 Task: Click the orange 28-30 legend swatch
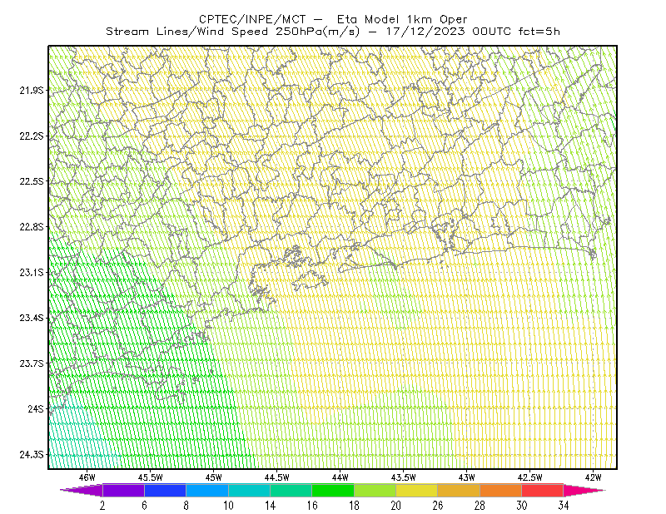coord(501,490)
